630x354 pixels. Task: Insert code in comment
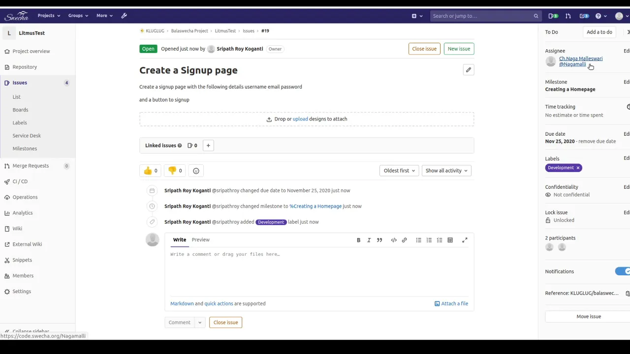coord(394,240)
